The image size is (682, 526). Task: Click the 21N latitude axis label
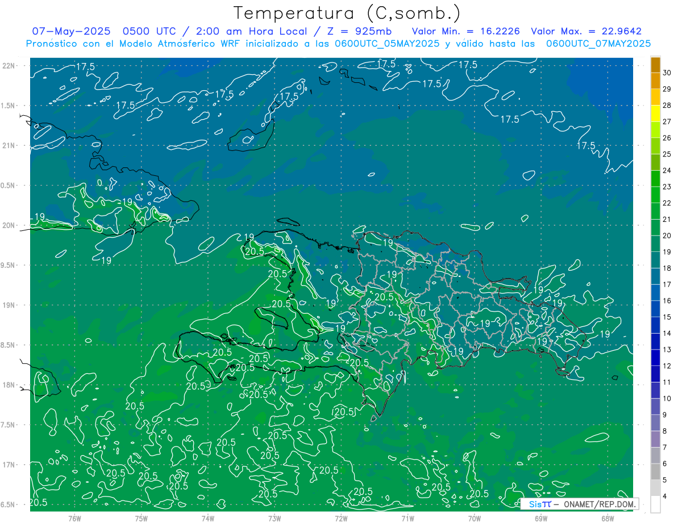pyautogui.click(x=9, y=145)
